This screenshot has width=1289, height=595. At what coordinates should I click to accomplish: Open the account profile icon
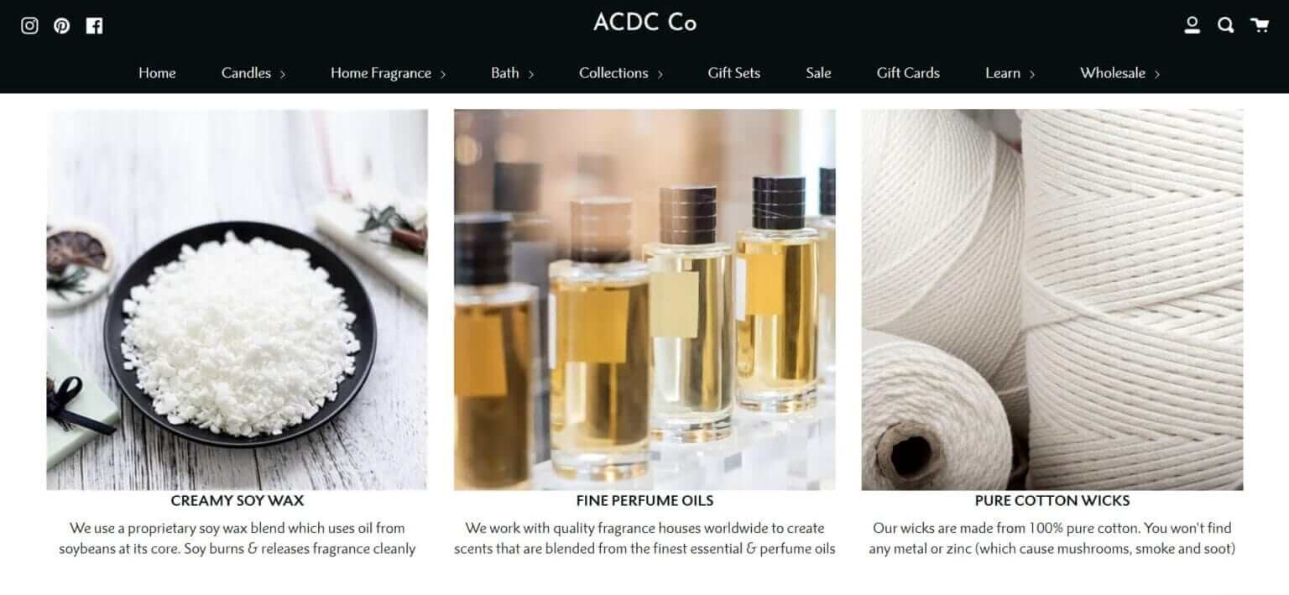(x=1192, y=25)
